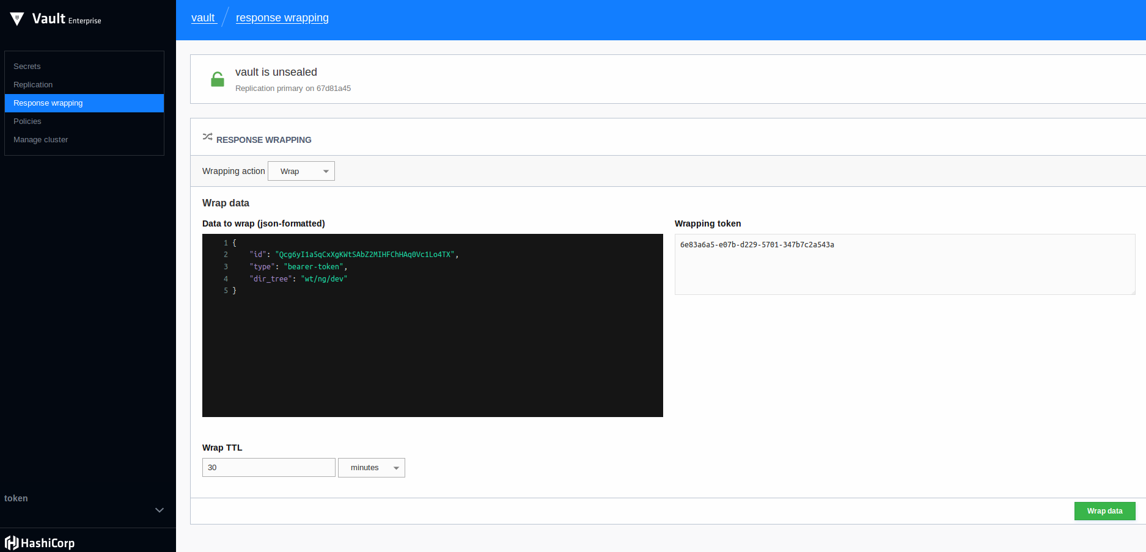1146x552 pixels.
Task: Click the Wrapping token textarea resize handle
Action: coord(1133,292)
